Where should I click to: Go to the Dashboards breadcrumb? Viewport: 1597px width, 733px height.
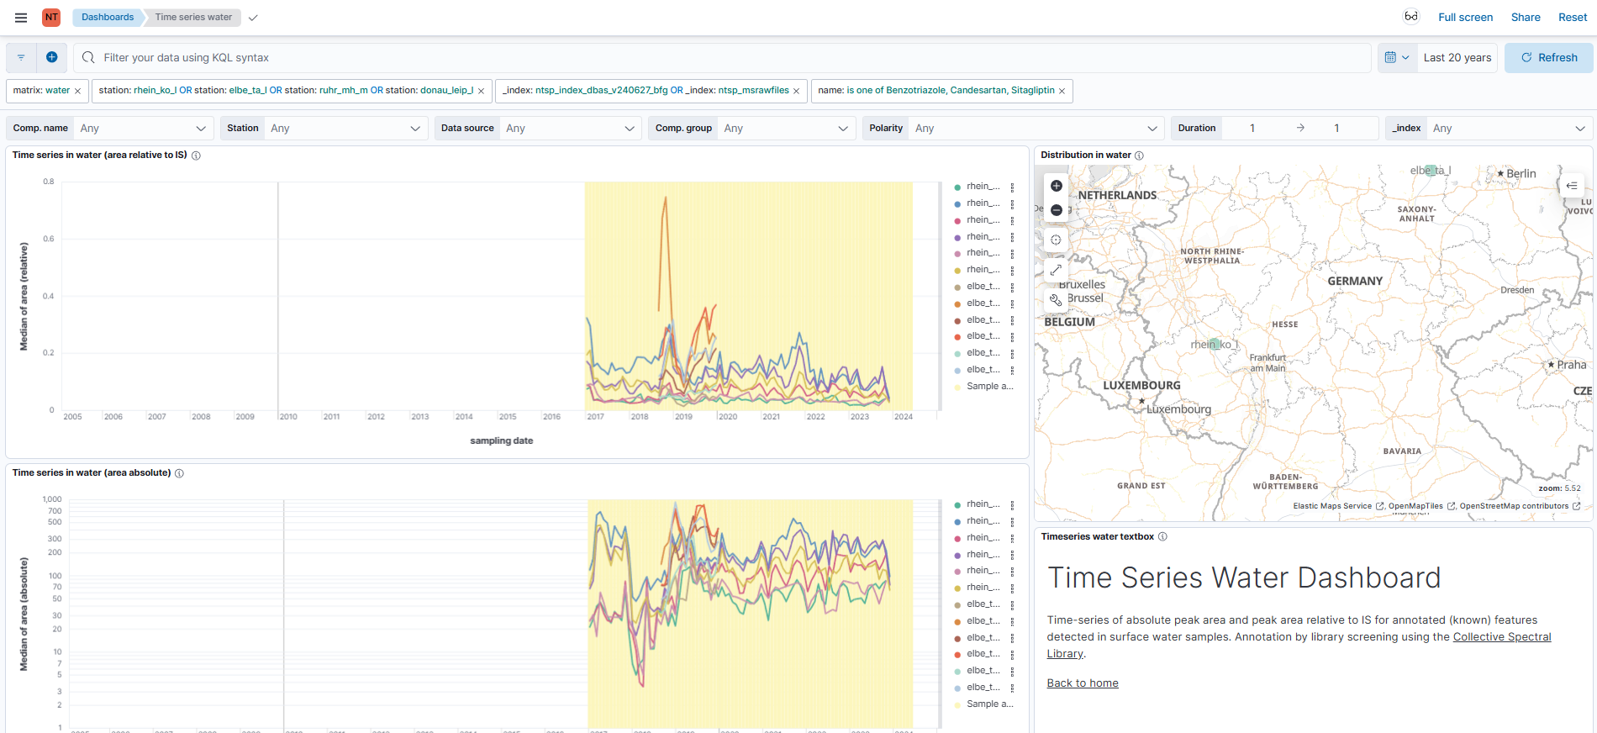(108, 17)
